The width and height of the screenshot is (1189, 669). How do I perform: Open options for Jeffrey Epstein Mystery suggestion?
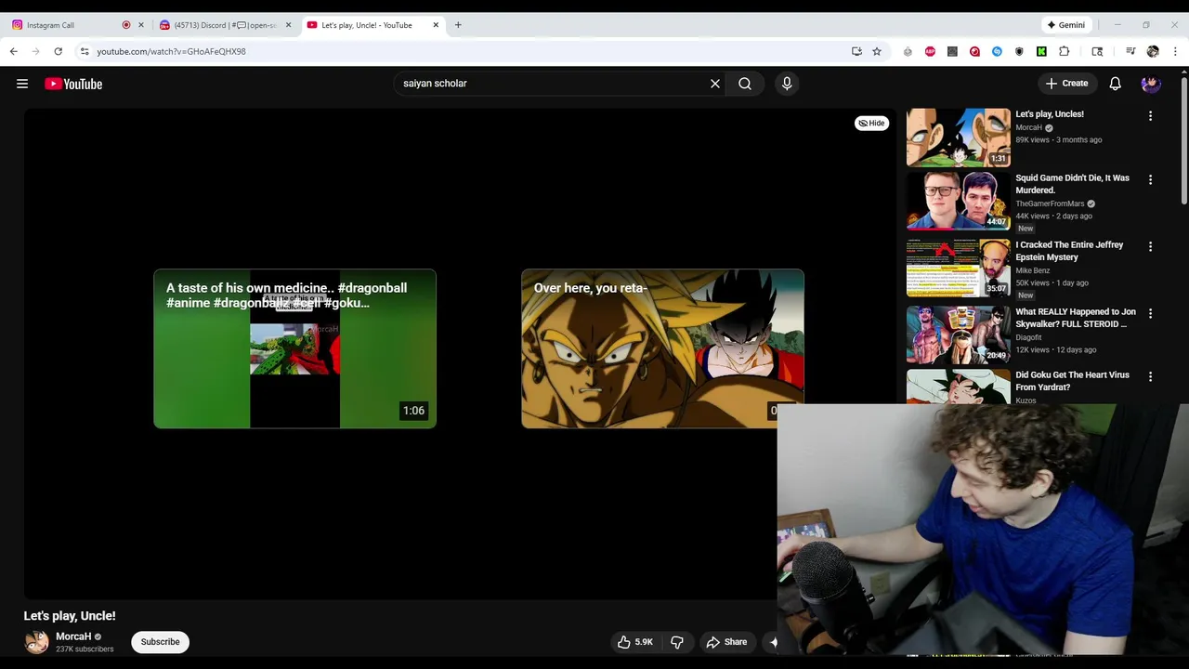pos(1150,246)
